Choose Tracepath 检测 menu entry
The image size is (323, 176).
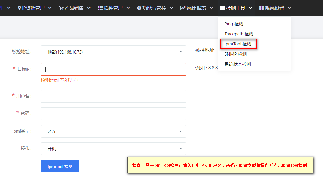[239, 34]
